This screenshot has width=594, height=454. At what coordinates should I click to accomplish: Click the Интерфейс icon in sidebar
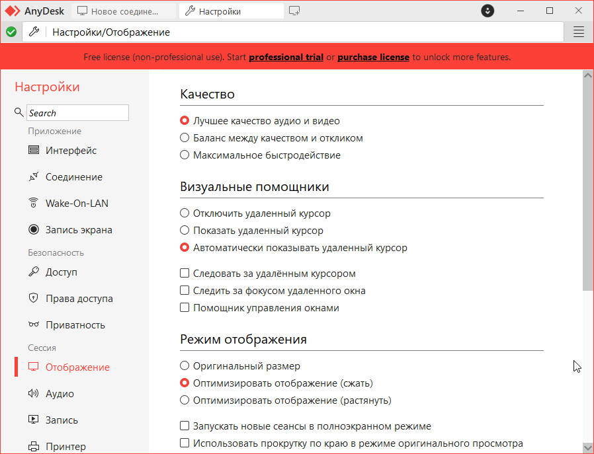[34, 151]
